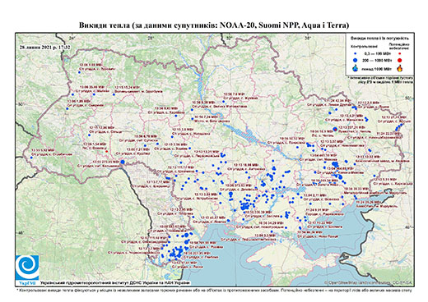Click the institute name text beside logo
428x302 pixels.
click(x=114, y=283)
